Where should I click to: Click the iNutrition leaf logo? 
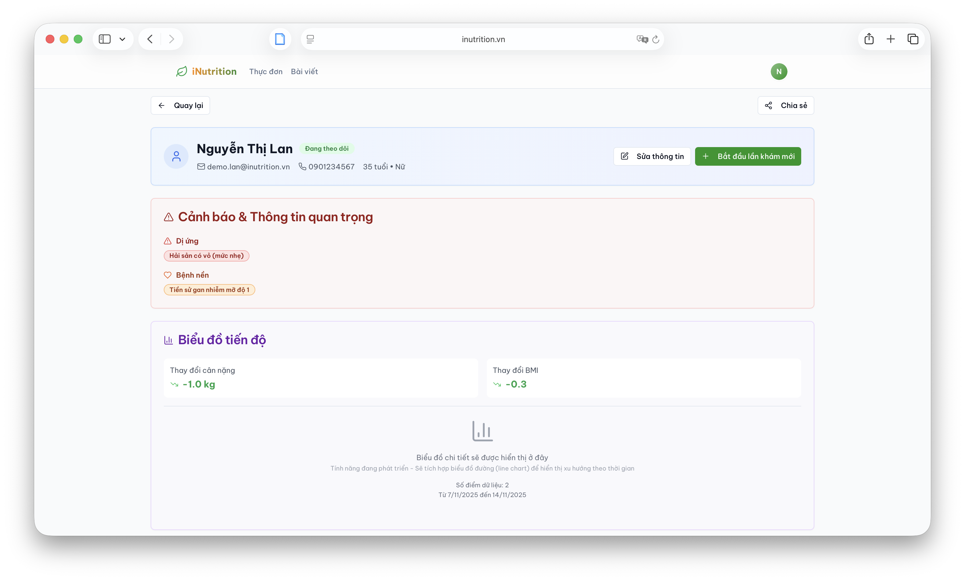(x=181, y=71)
